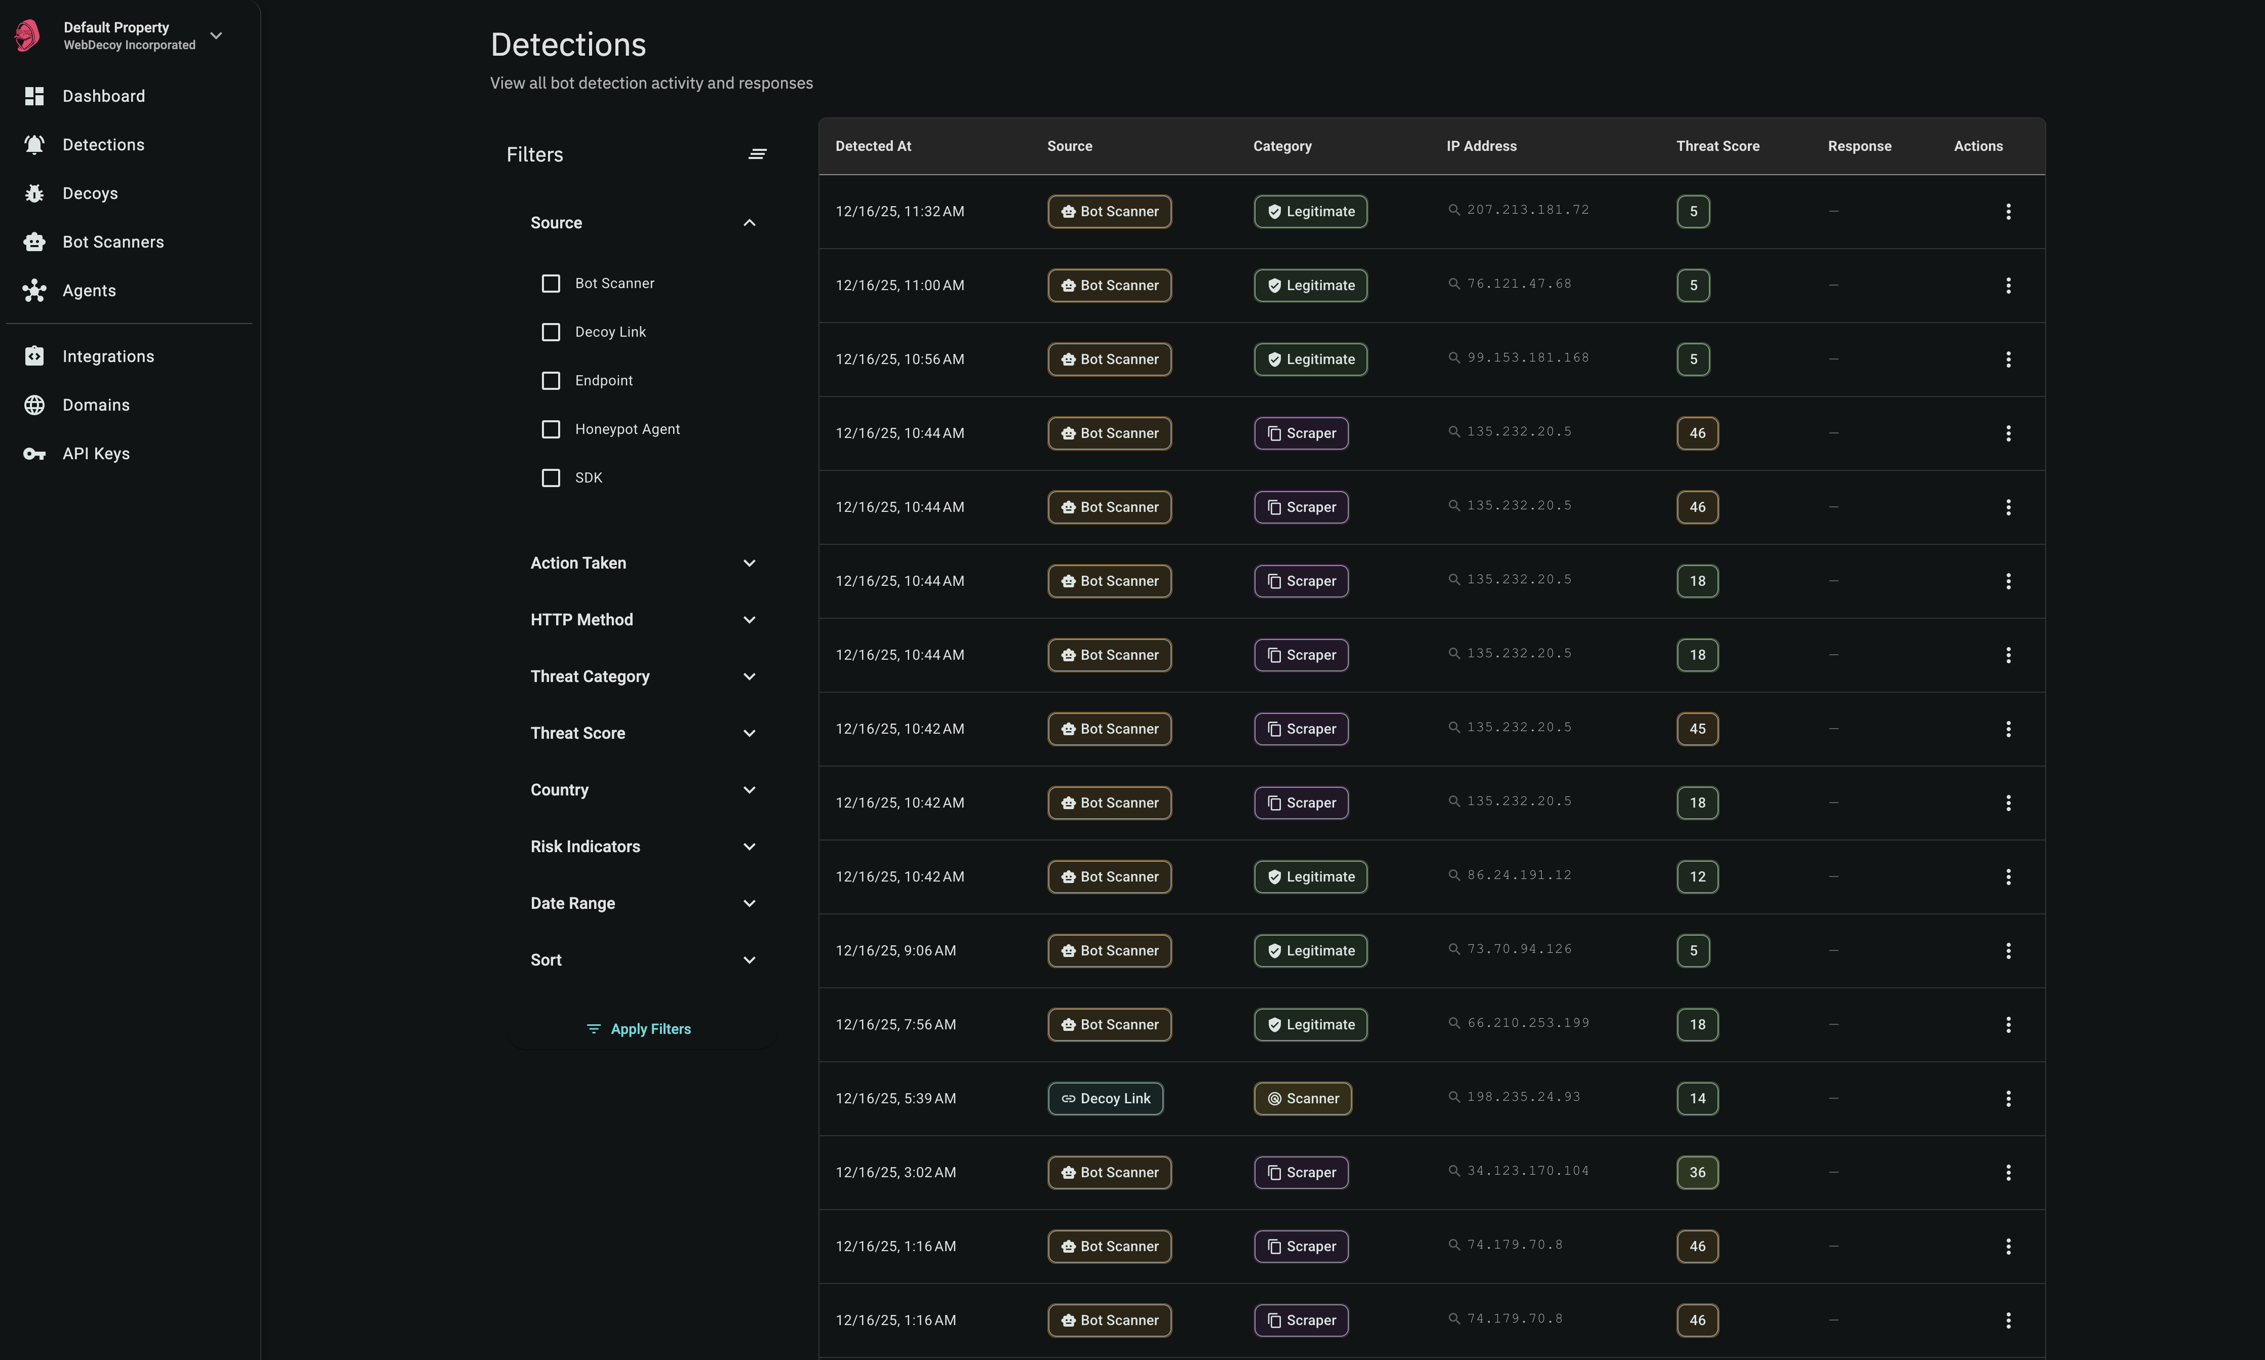Viewport: 2265px width, 1360px height.
Task: Tick the Honeypot Agent checkbox
Action: [550, 430]
